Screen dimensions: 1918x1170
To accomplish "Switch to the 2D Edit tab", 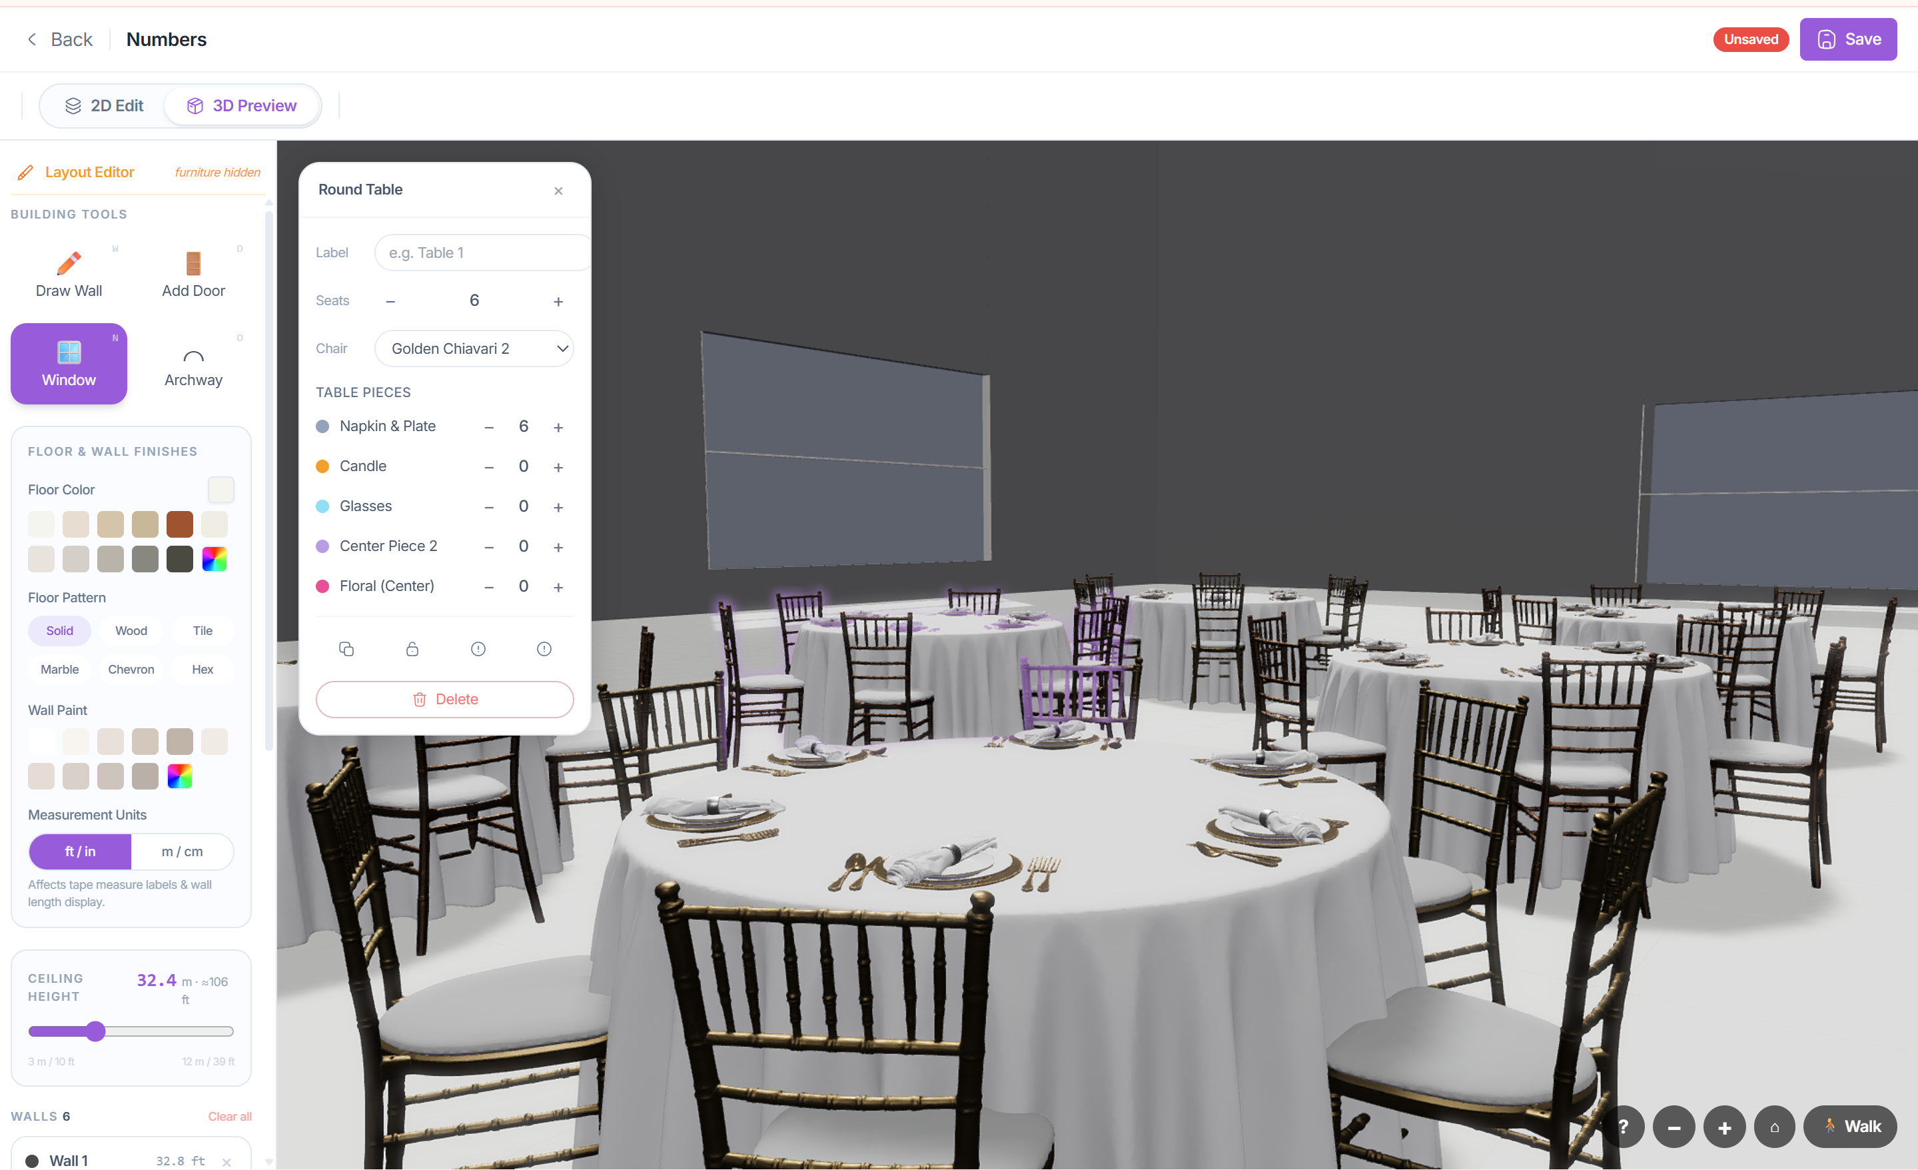I will point(105,105).
